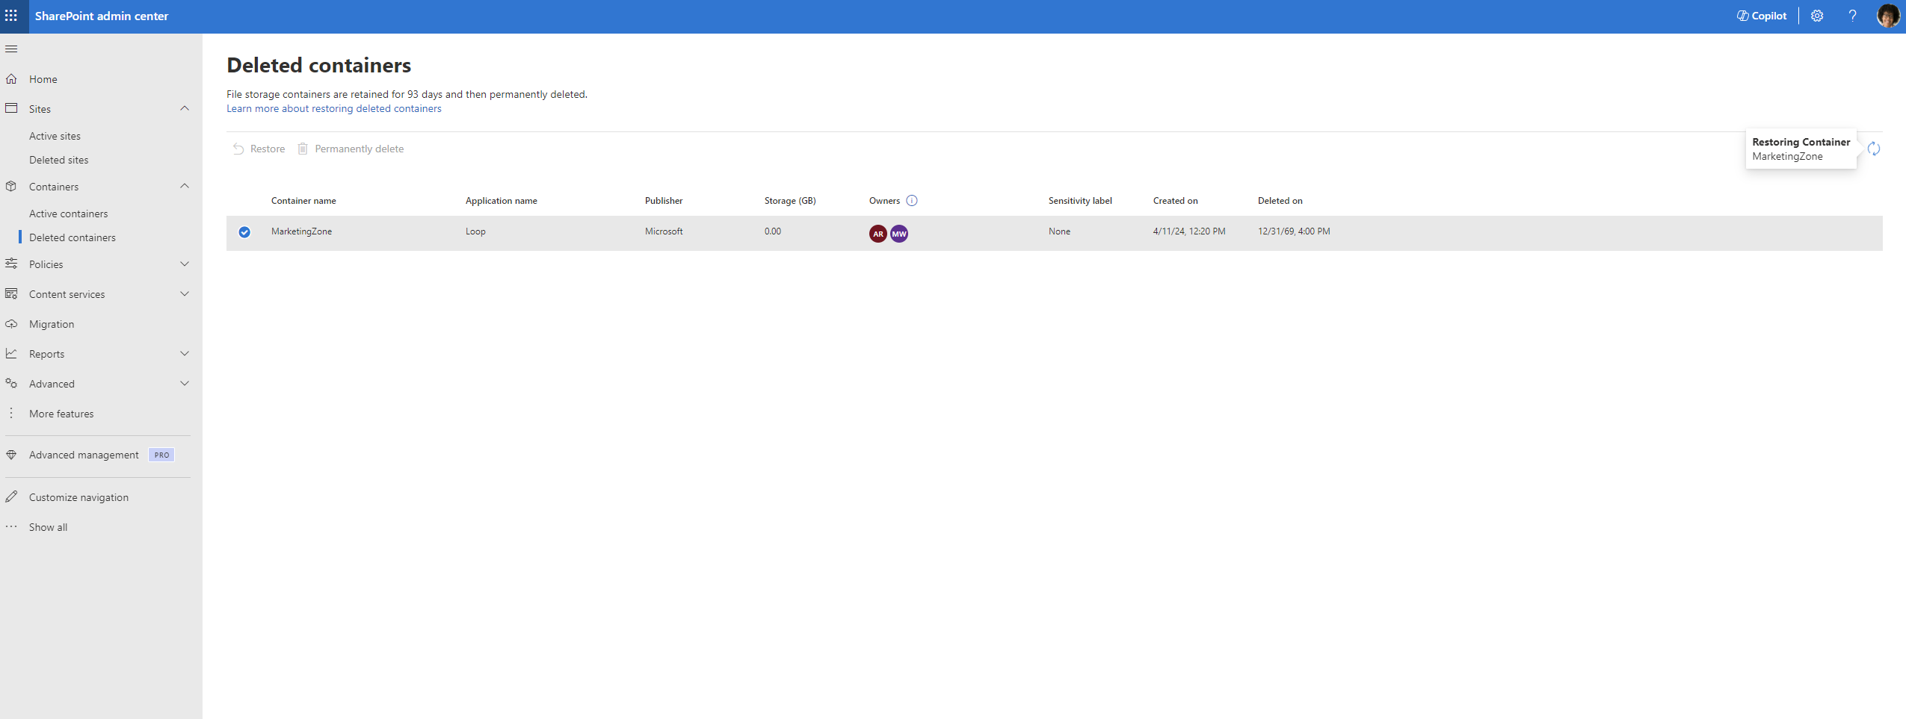Click the 0.00 storage value

coord(773,231)
